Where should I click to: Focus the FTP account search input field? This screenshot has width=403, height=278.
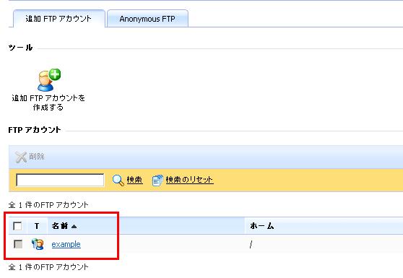tap(60, 180)
